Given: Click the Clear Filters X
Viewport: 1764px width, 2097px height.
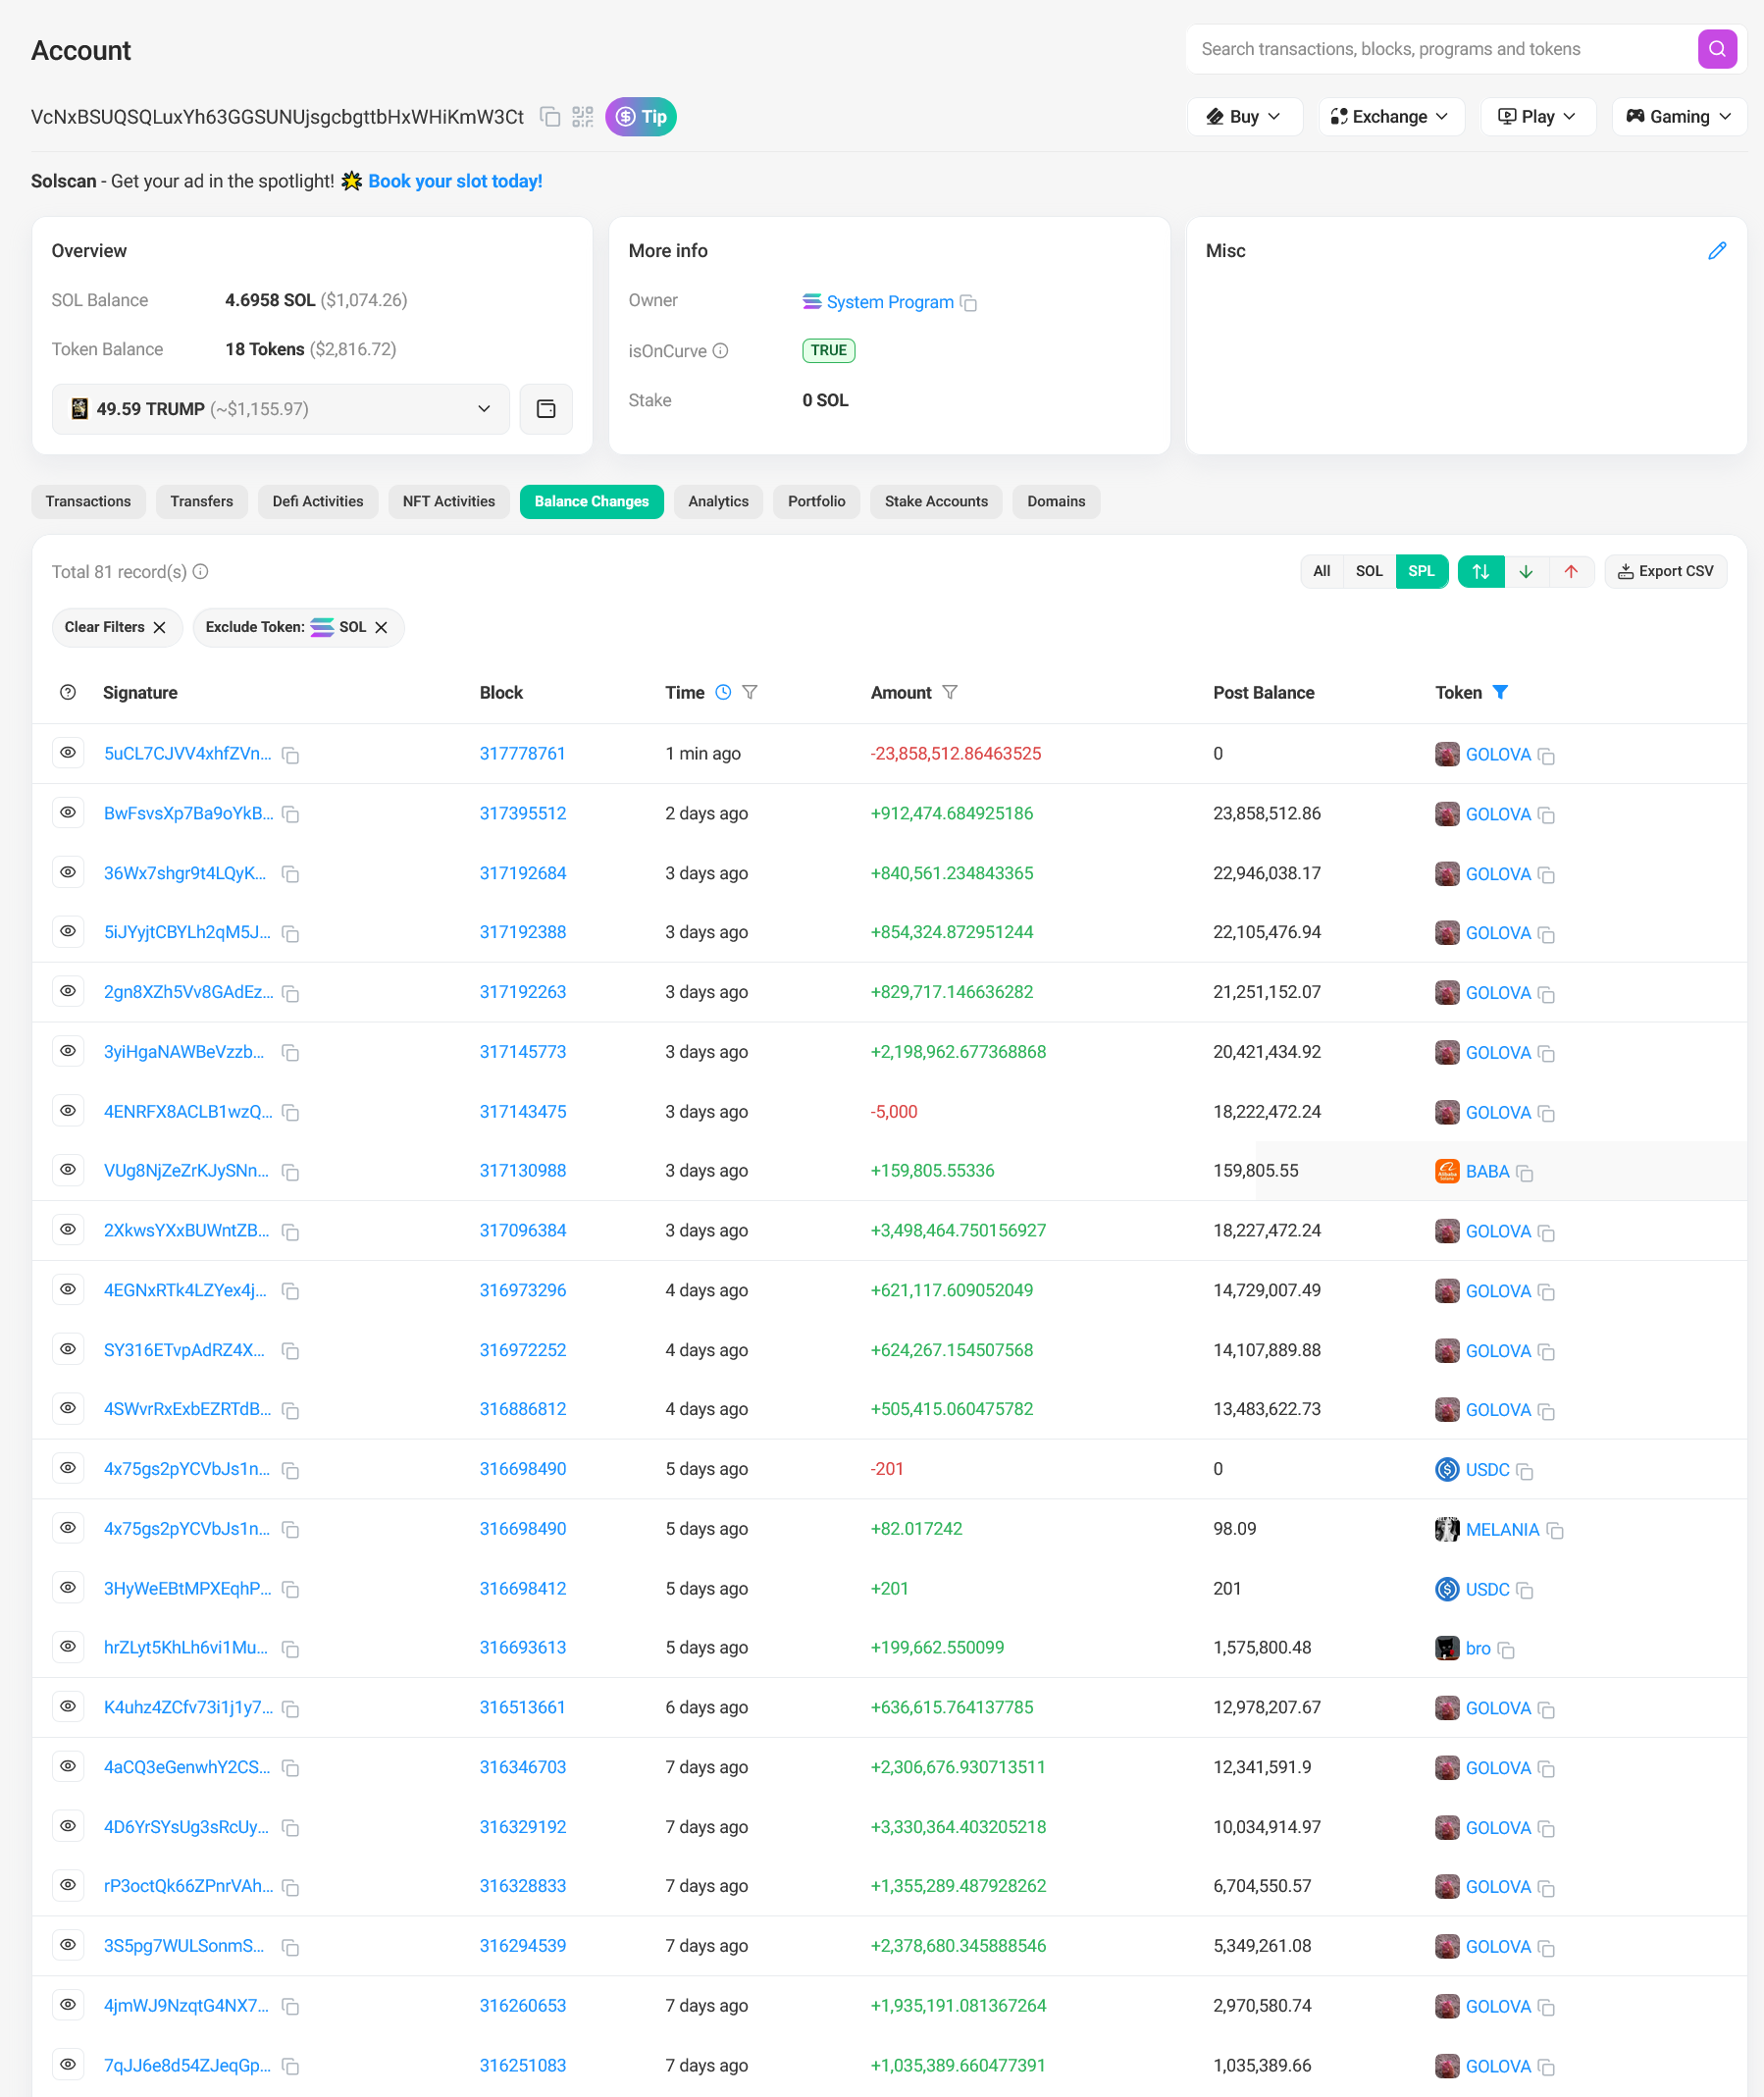Looking at the screenshot, I should tap(159, 628).
